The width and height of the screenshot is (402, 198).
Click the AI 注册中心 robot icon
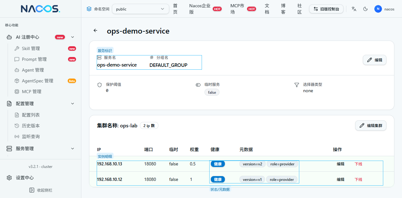coord(9,37)
